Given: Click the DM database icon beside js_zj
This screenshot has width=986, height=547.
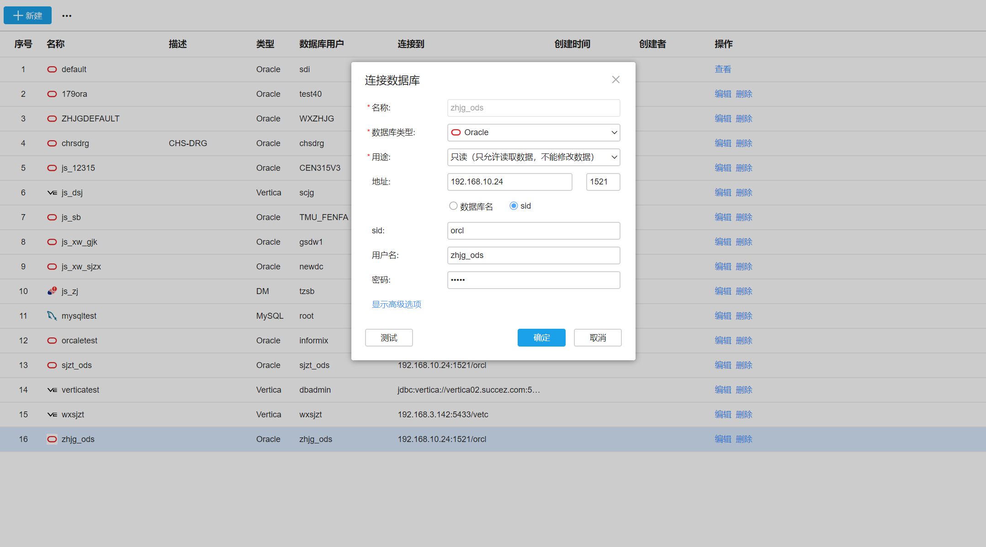Looking at the screenshot, I should (52, 291).
